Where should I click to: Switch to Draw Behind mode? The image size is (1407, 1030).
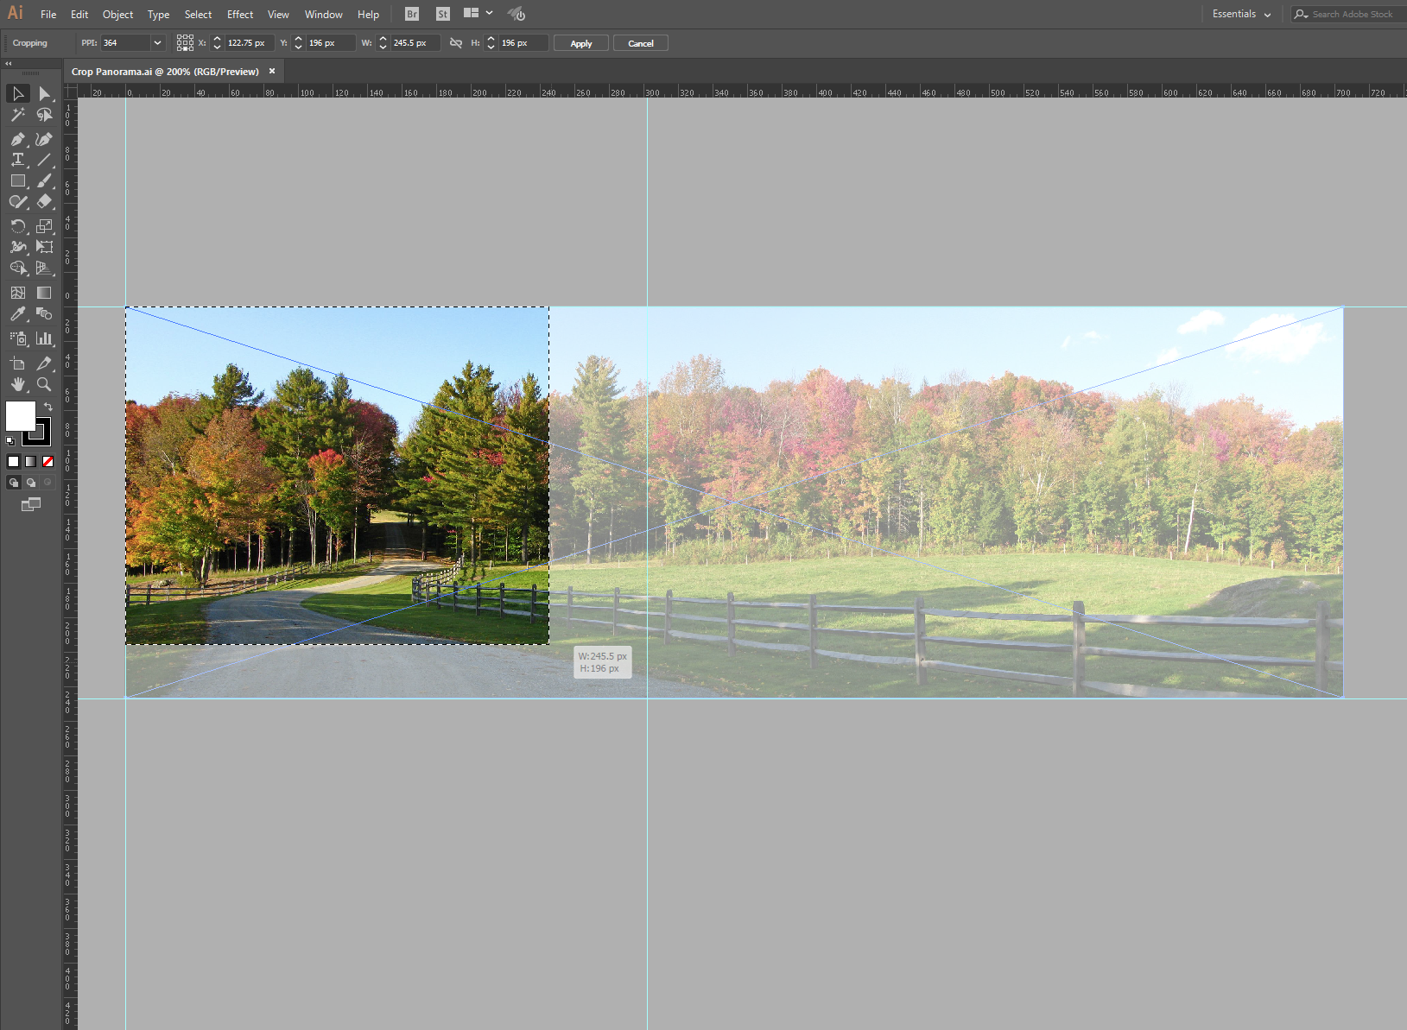31,483
